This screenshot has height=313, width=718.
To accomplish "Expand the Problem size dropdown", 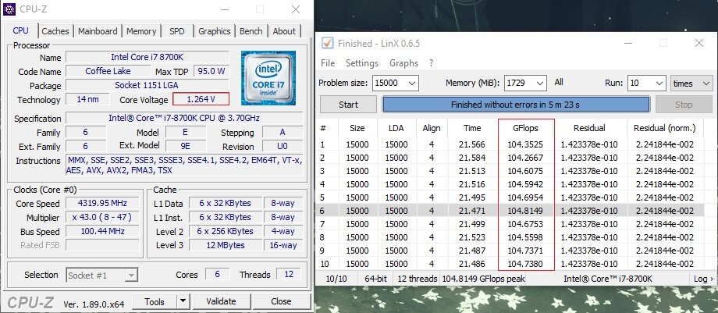I will click(412, 84).
